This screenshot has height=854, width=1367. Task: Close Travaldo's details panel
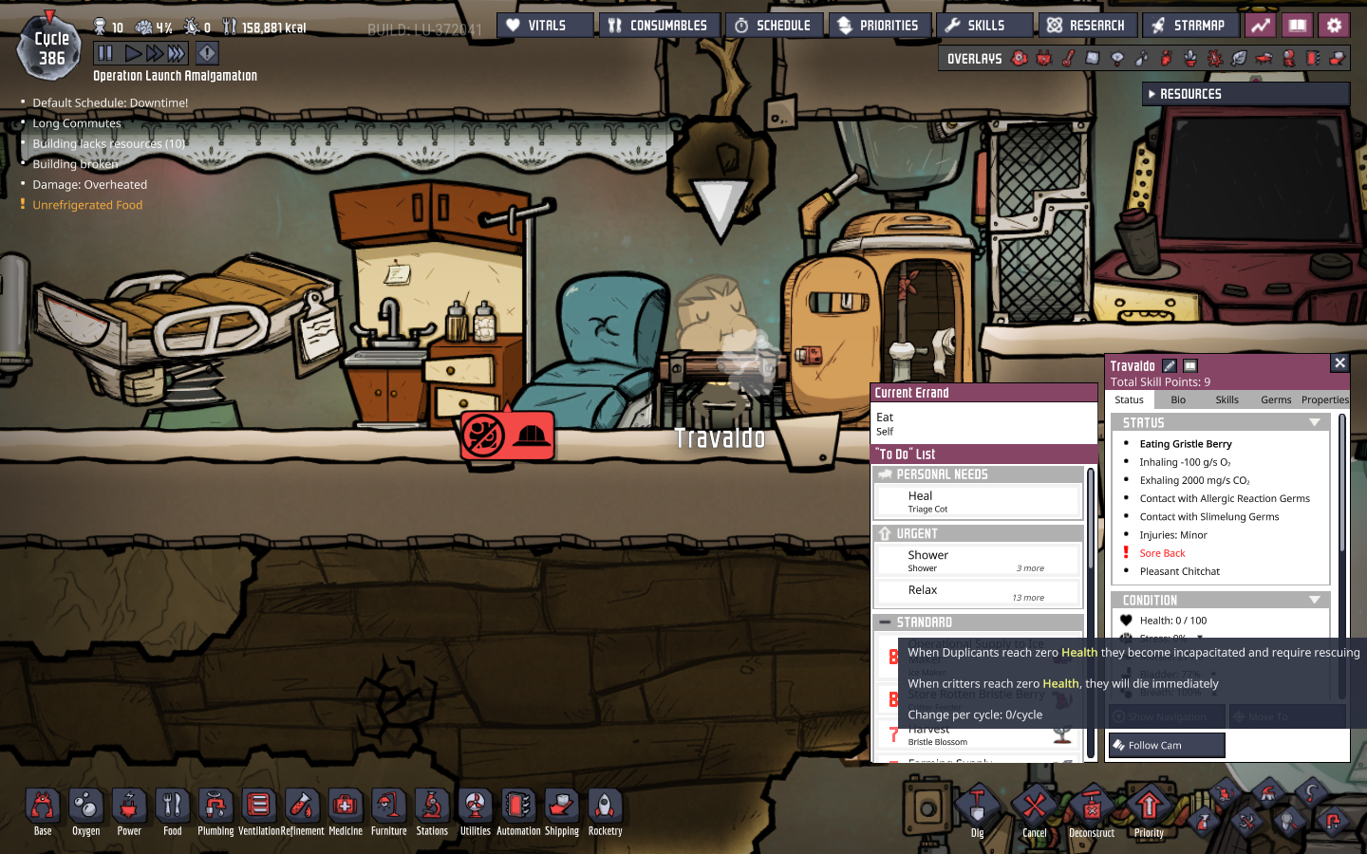(x=1339, y=362)
